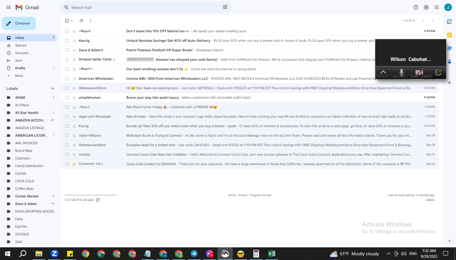456x260 pixels.
Task: Open Calculator from the taskbar
Action: (x=256, y=254)
